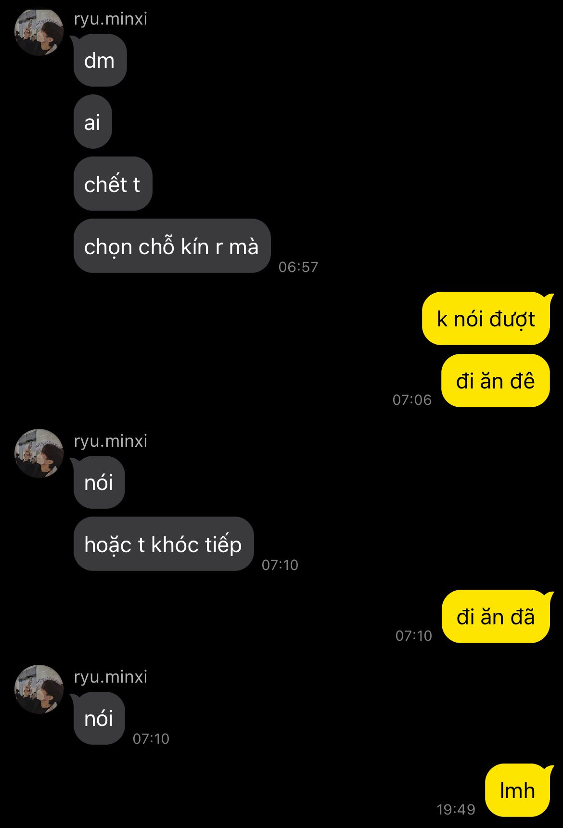Tap the 'chết t' message bubble
563x828 pixels.
(113, 184)
